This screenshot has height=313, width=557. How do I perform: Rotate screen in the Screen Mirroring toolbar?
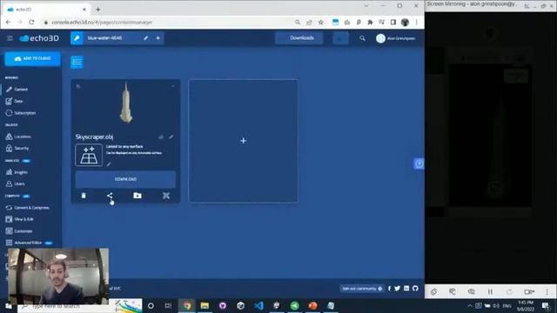[x=433, y=292]
